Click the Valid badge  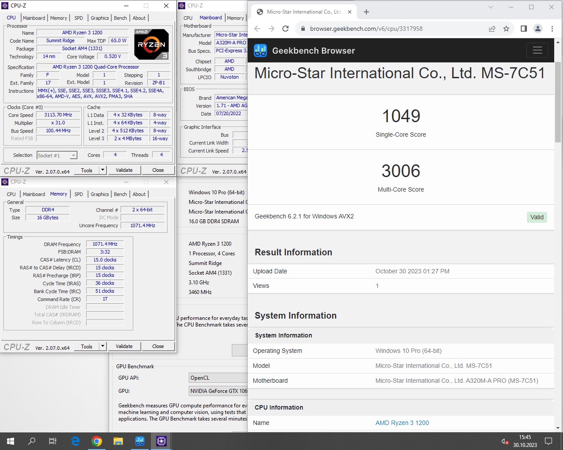coord(537,217)
